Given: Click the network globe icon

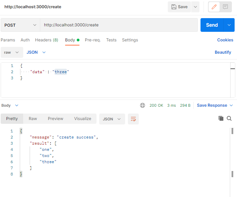Looking at the screenshot, I should [143, 105].
